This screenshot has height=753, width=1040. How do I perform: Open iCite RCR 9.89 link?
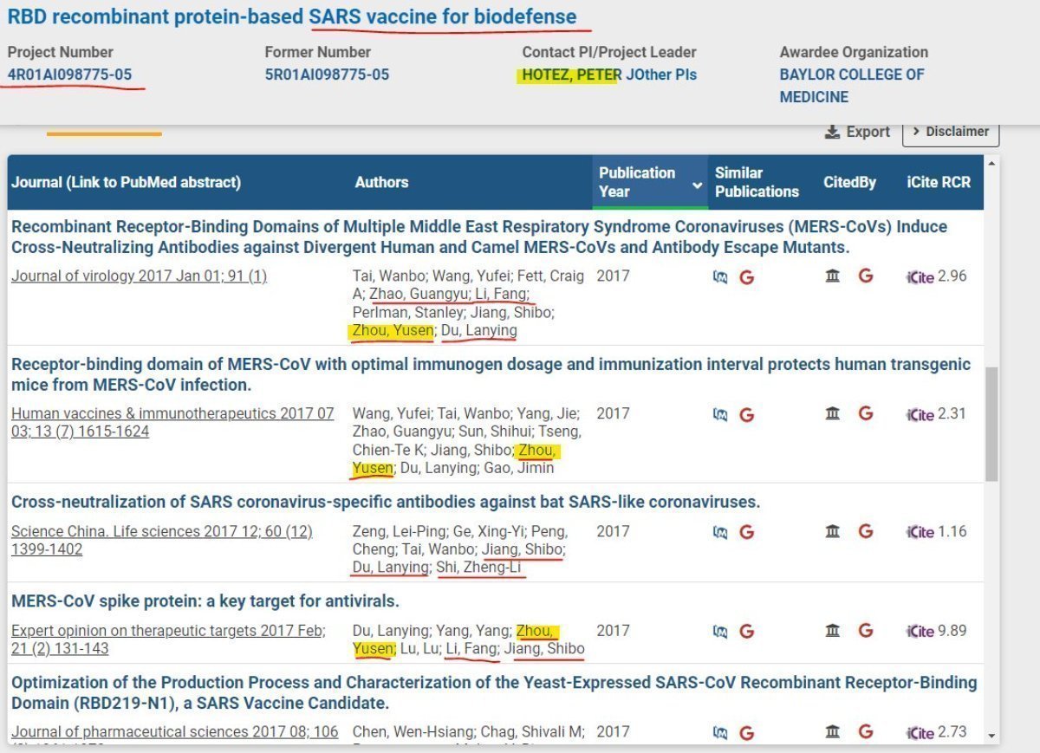click(x=936, y=631)
